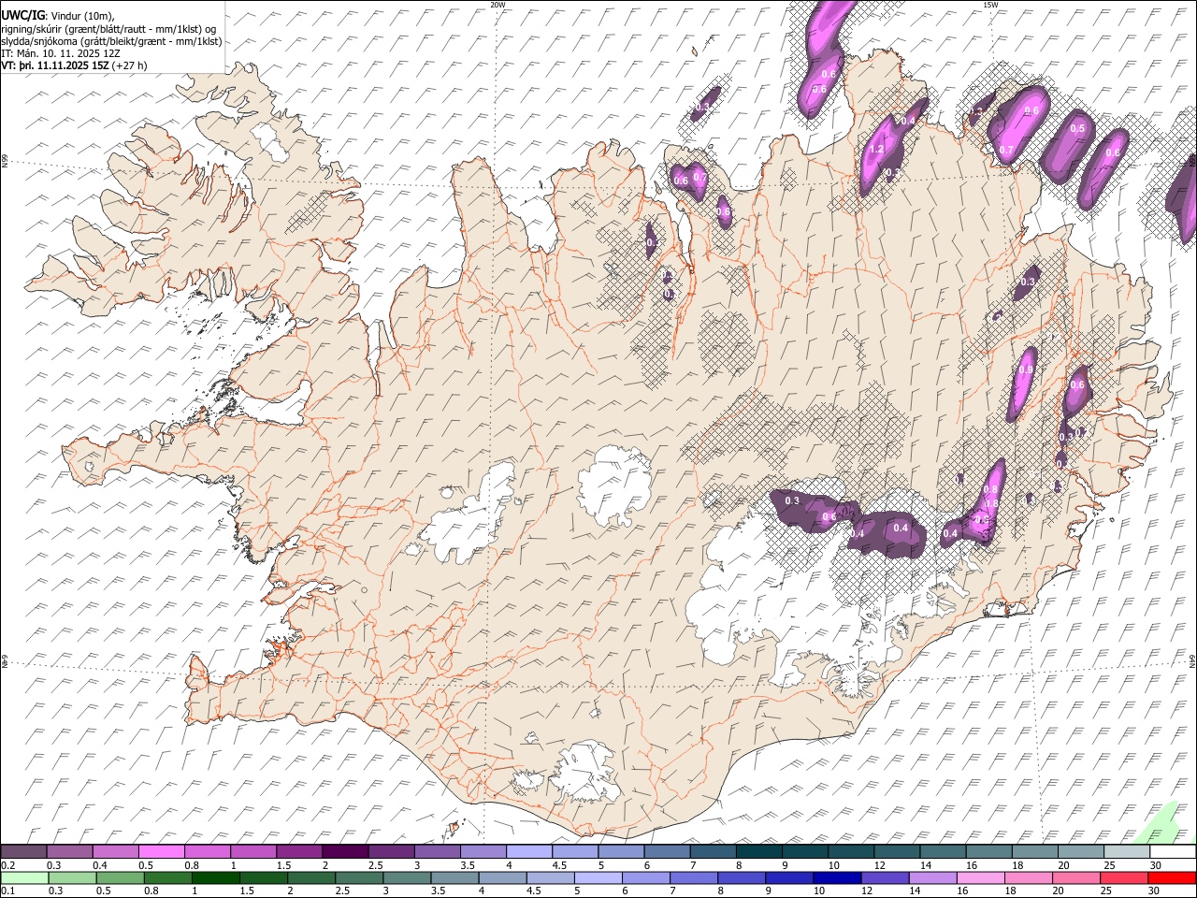Click the '15W' longitude label
Image resolution: width=1197 pixels, height=898 pixels.
(990, 5)
